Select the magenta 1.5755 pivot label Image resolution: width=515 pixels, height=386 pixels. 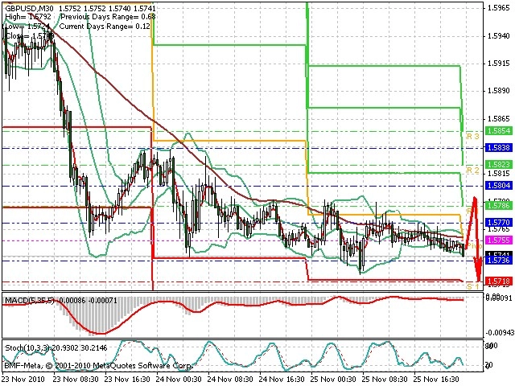499,240
